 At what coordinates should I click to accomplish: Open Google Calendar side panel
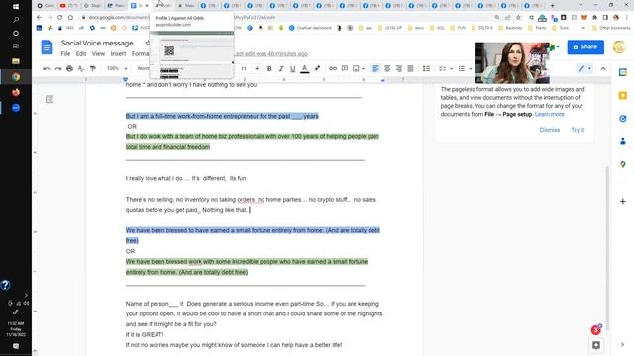[623, 72]
